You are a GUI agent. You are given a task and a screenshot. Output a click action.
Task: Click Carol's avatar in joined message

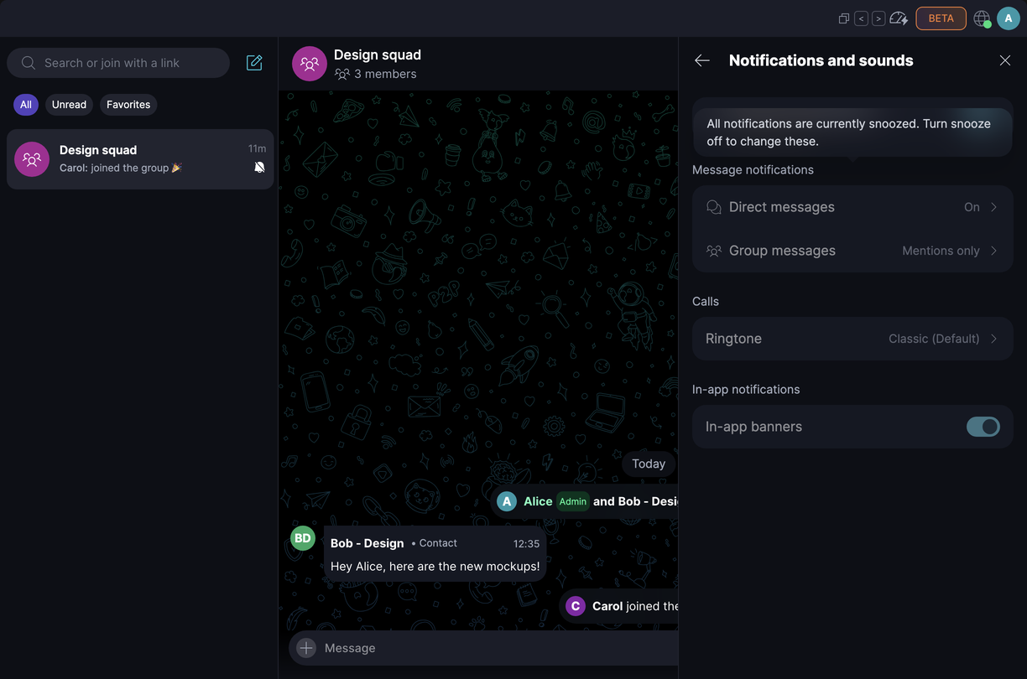click(x=575, y=606)
